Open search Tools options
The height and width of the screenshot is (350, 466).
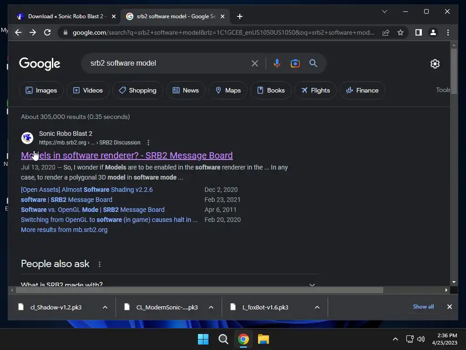tap(443, 90)
